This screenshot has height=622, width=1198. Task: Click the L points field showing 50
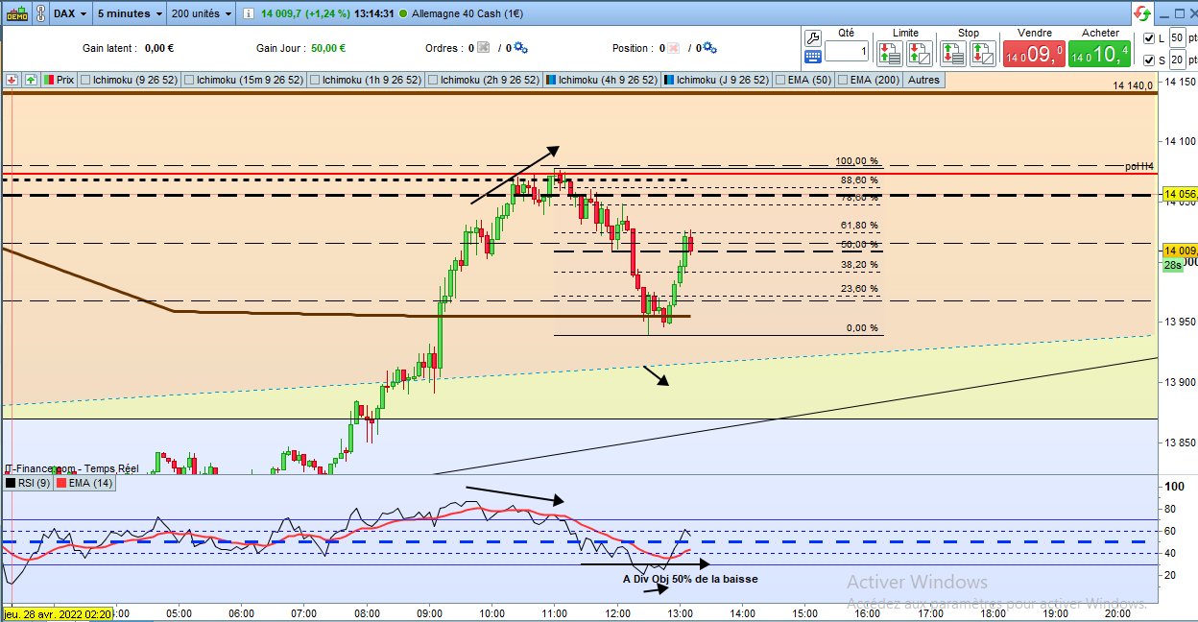pyautogui.click(x=1177, y=38)
